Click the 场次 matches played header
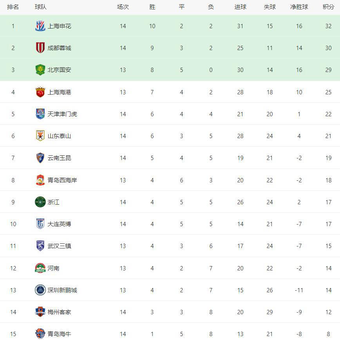 click(123, 7)
